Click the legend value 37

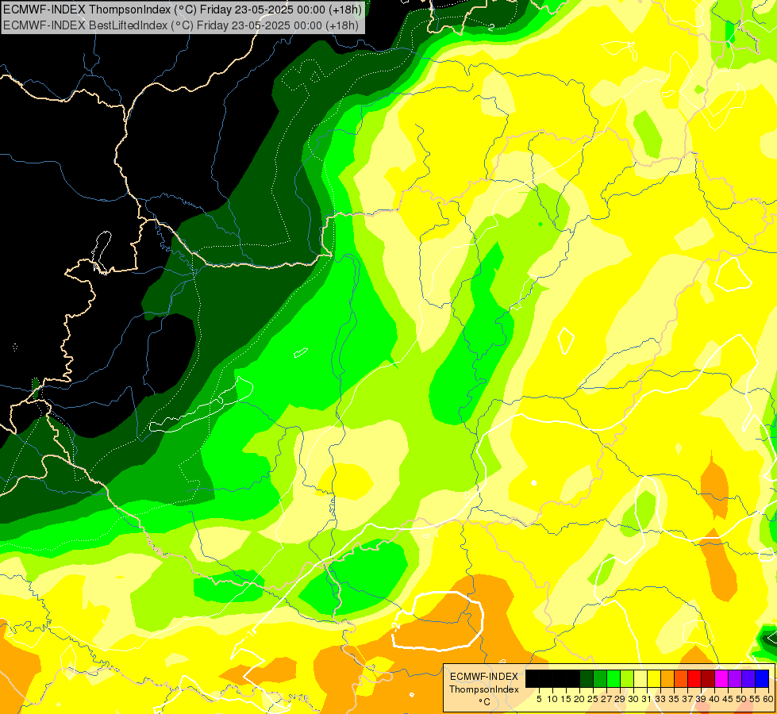click(x=687, y=699)
